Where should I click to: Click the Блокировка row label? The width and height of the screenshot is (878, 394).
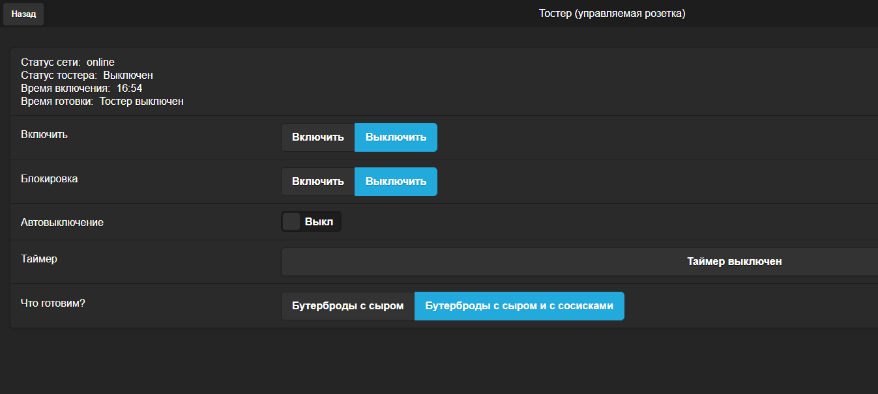tap(50, 178)
